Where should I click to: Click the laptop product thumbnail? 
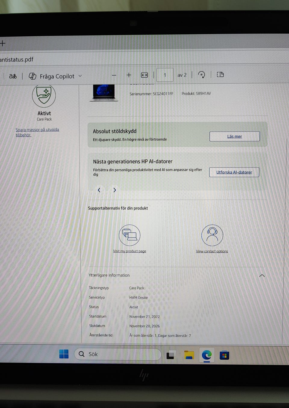click(x=104, y=93)
